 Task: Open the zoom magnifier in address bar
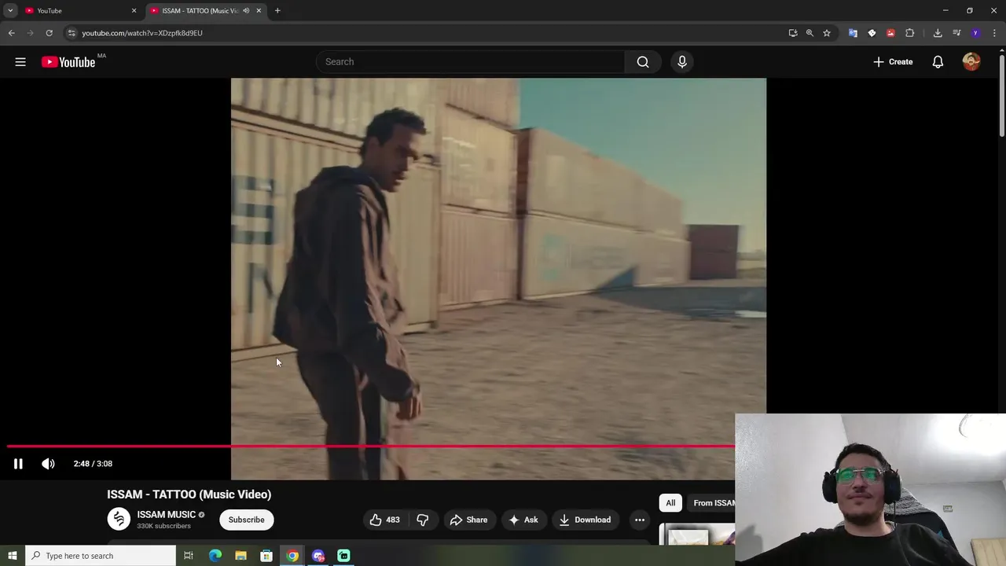coord(810,33)
